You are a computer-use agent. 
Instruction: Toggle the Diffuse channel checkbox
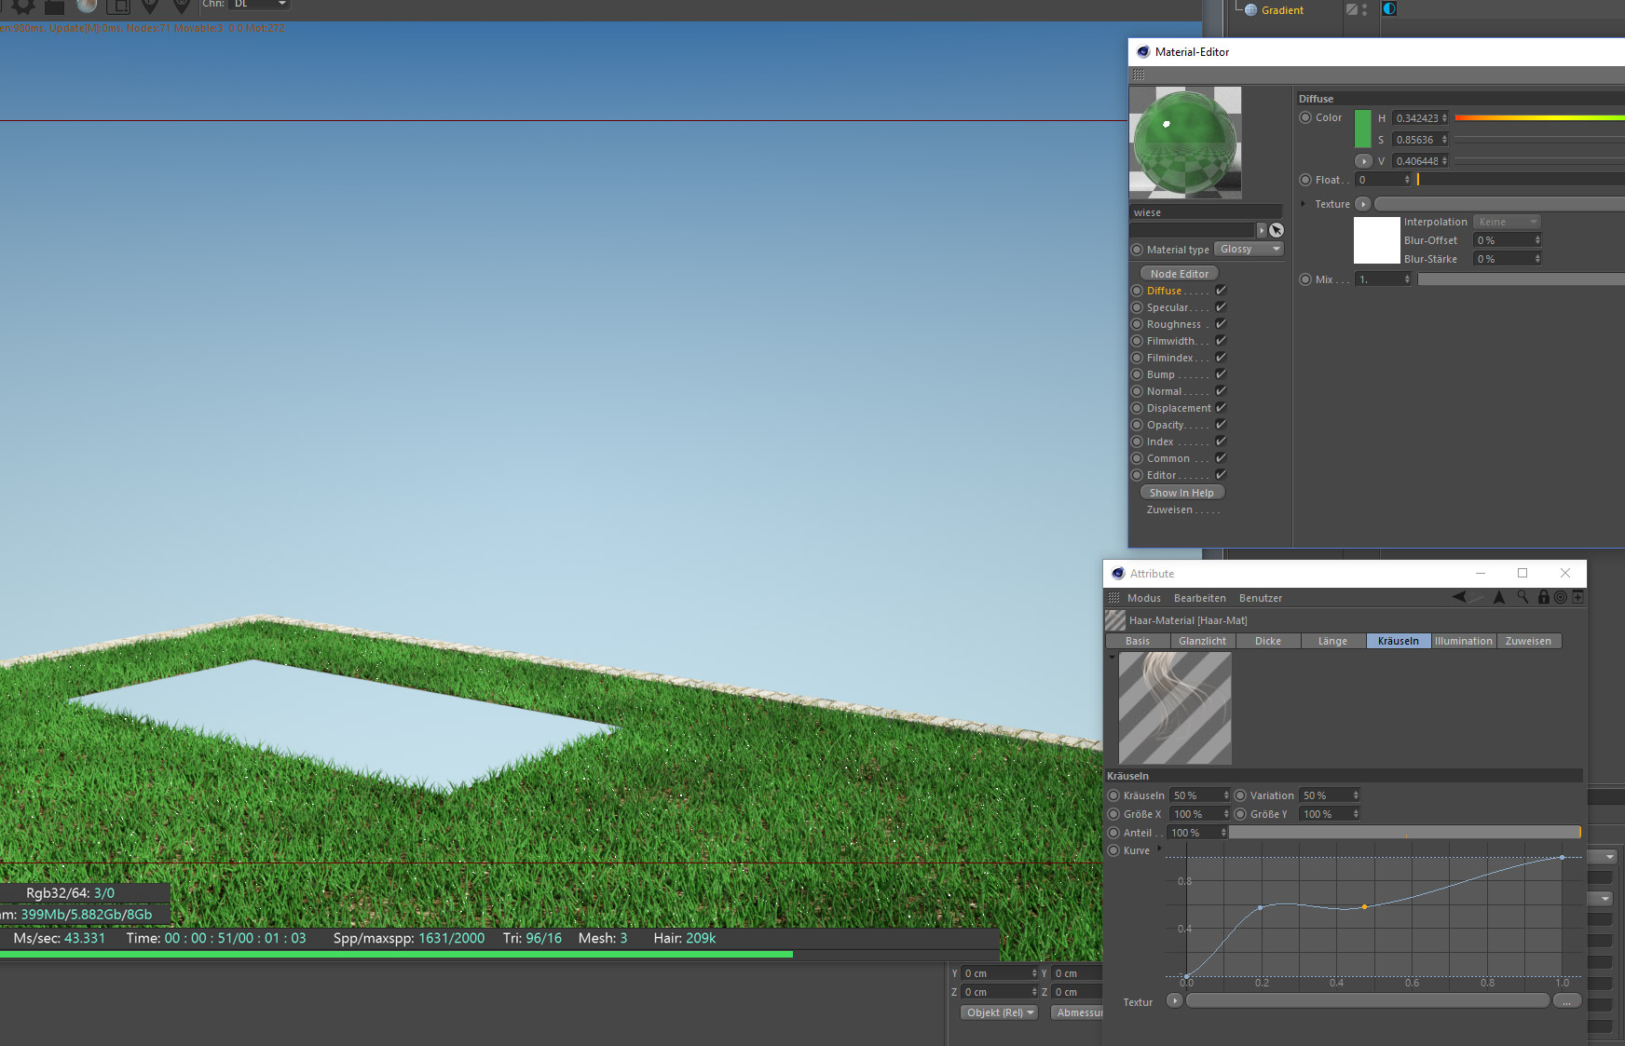[x=1221, y=291]
